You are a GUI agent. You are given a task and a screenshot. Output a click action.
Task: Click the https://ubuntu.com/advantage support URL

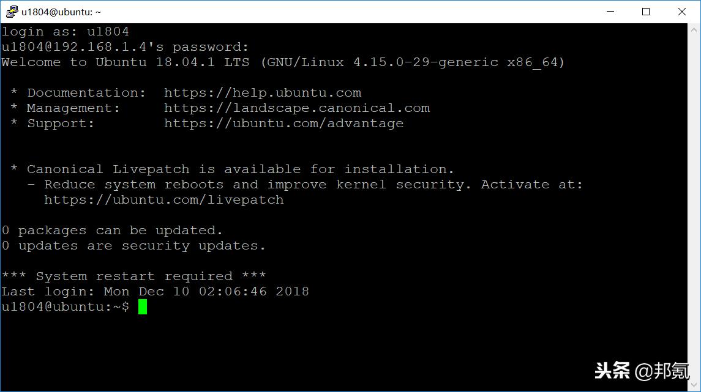point(283,123)
